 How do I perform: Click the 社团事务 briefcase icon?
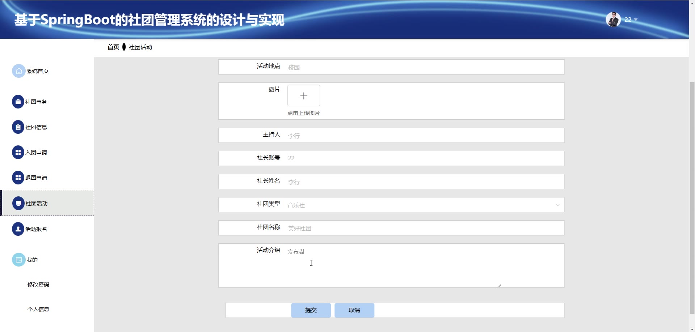18,102
